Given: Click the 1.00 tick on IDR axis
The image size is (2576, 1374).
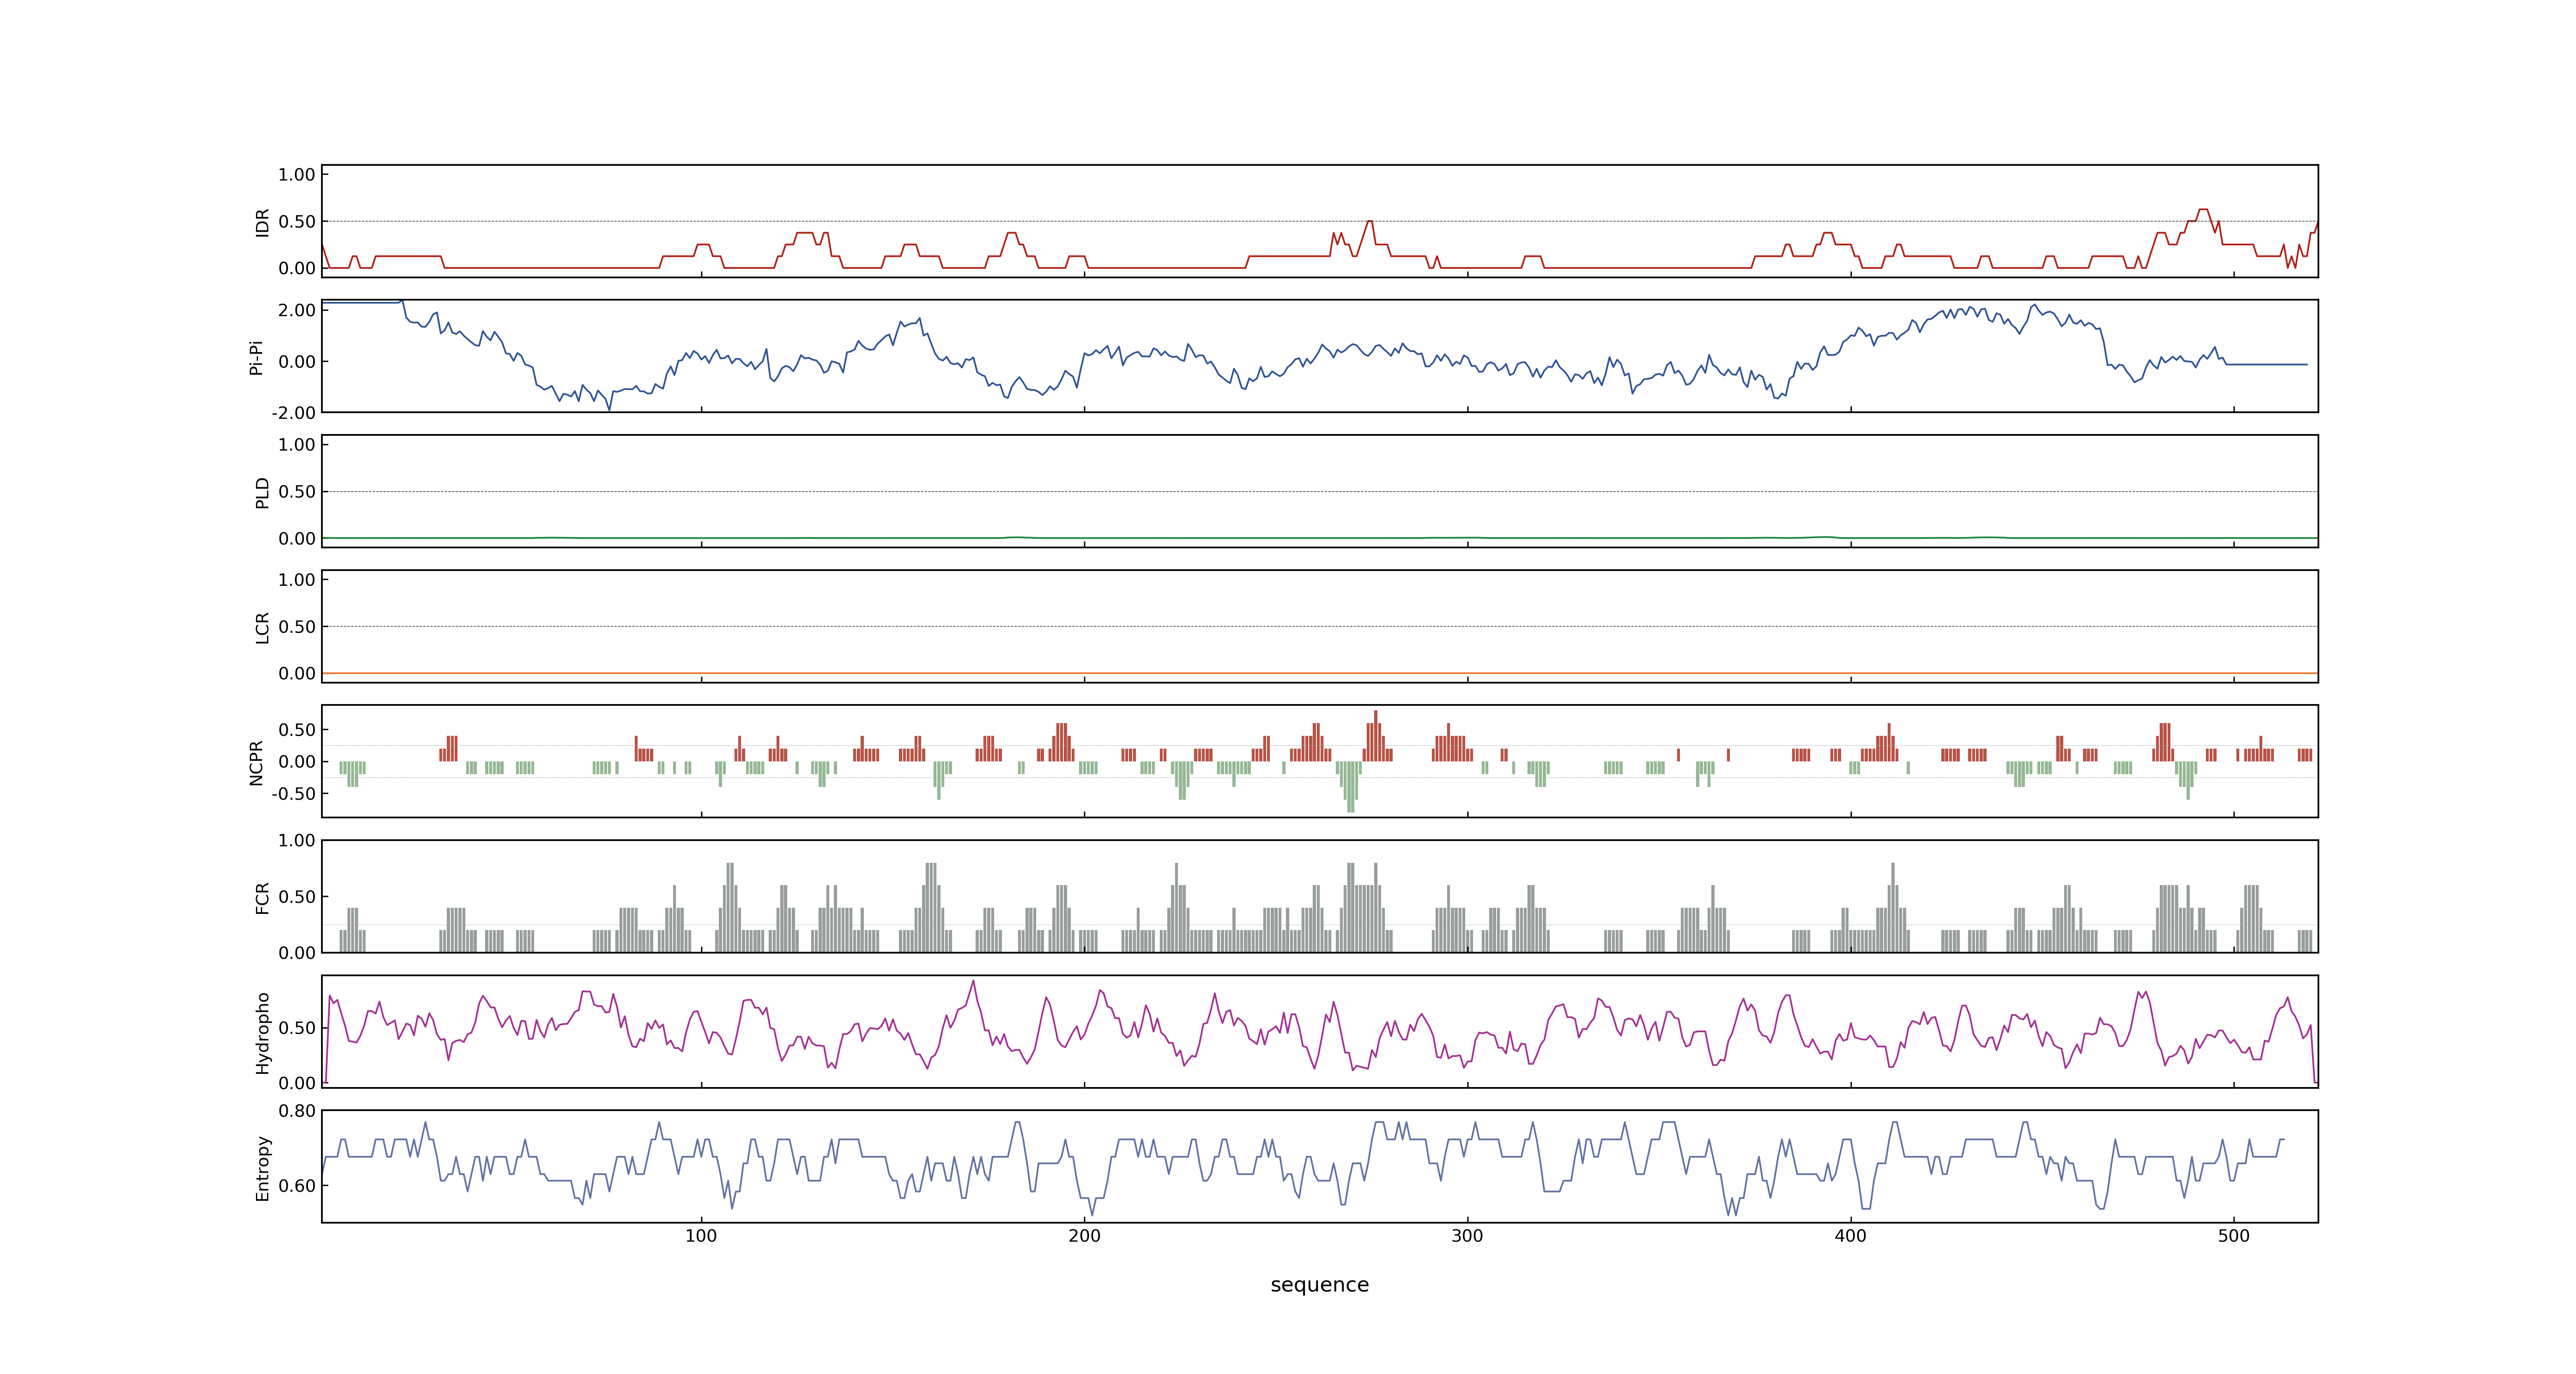Looking at the screenshot, I should [x=297, y=175].
